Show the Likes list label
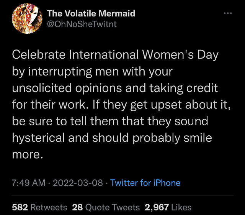Screen dimensions: 245x215 [181, 207]
